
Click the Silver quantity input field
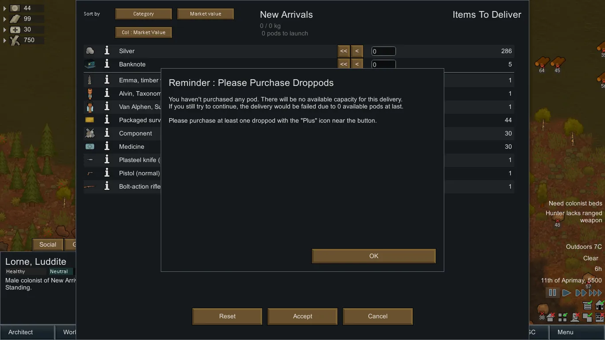tap(384, 51)
